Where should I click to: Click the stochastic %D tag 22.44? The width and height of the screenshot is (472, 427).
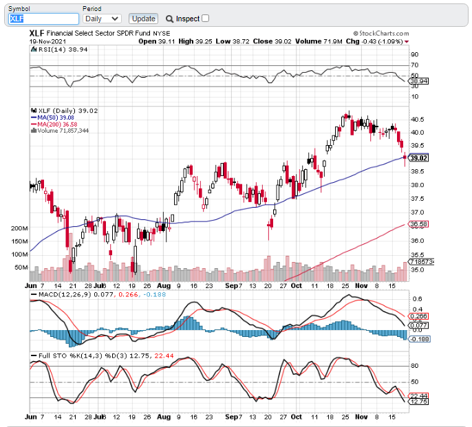pyautogui.click(x=418, y=395)
